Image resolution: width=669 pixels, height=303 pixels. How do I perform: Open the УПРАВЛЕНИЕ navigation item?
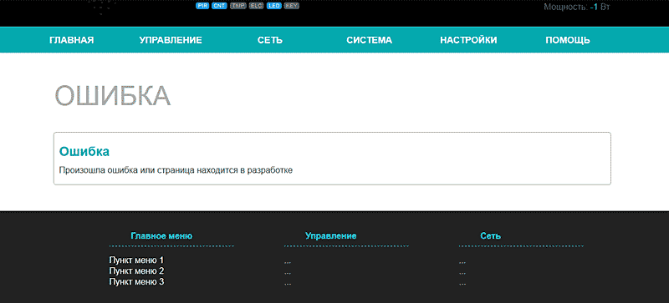click(171, 40)
